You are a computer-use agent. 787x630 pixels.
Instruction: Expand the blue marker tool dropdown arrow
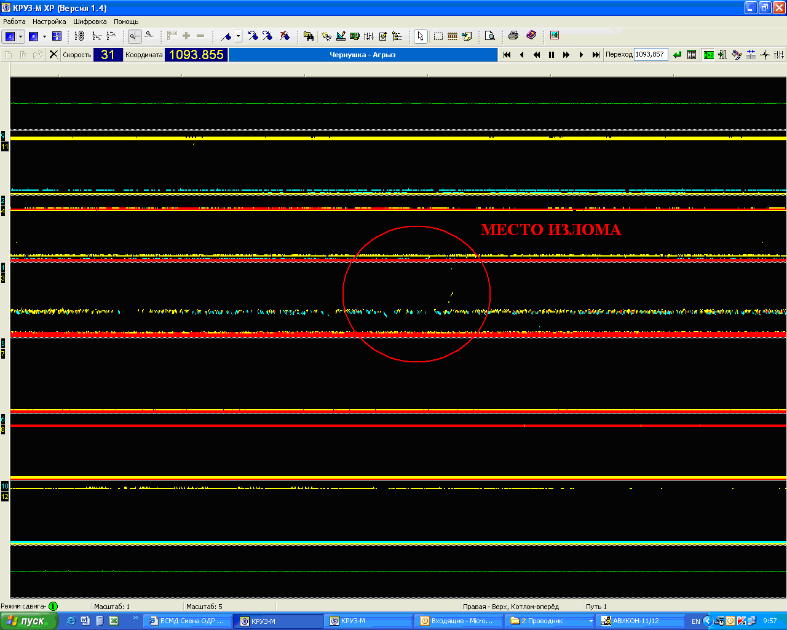pos(238,36)
